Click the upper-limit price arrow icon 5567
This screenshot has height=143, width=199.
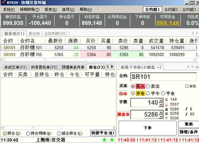click(x=166, y=105)
